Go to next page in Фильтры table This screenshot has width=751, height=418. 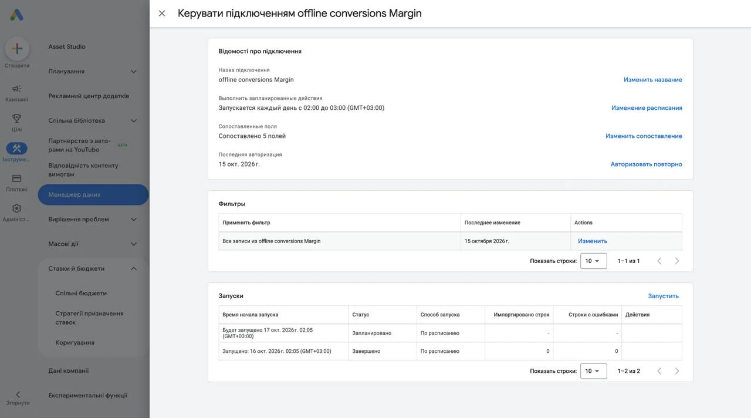(676, 261)
